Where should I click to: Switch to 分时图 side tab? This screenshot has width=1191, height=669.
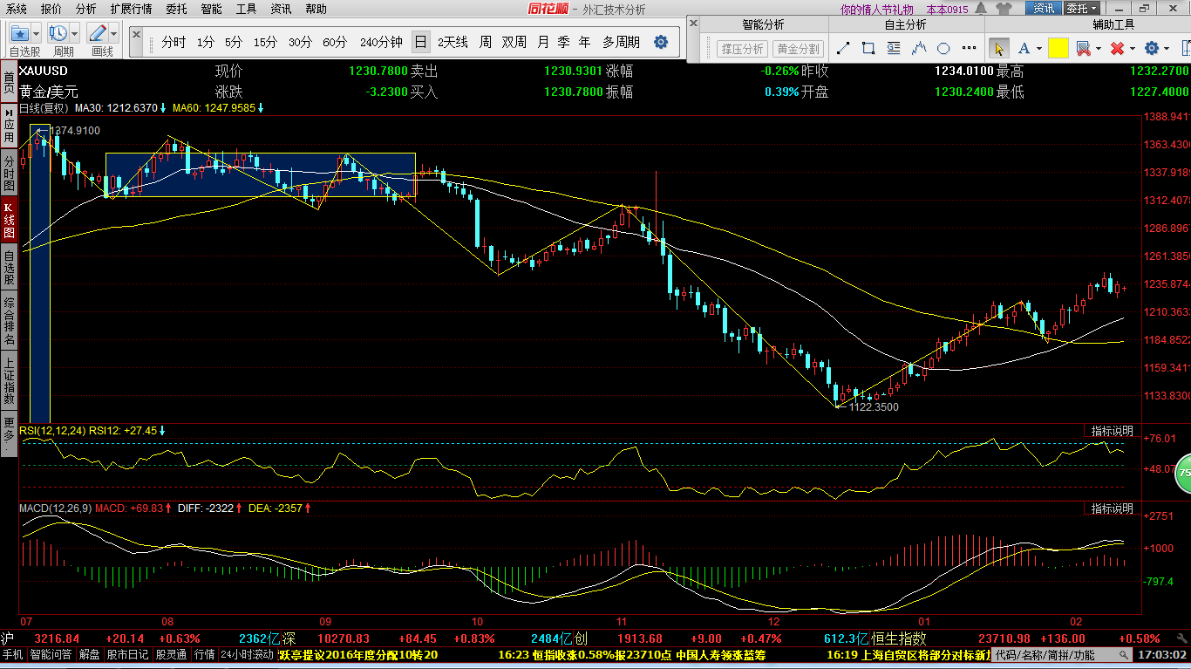tap(8, 174)
